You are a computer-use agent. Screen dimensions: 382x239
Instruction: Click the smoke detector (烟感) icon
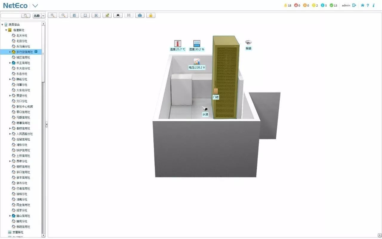click(248, 42)
